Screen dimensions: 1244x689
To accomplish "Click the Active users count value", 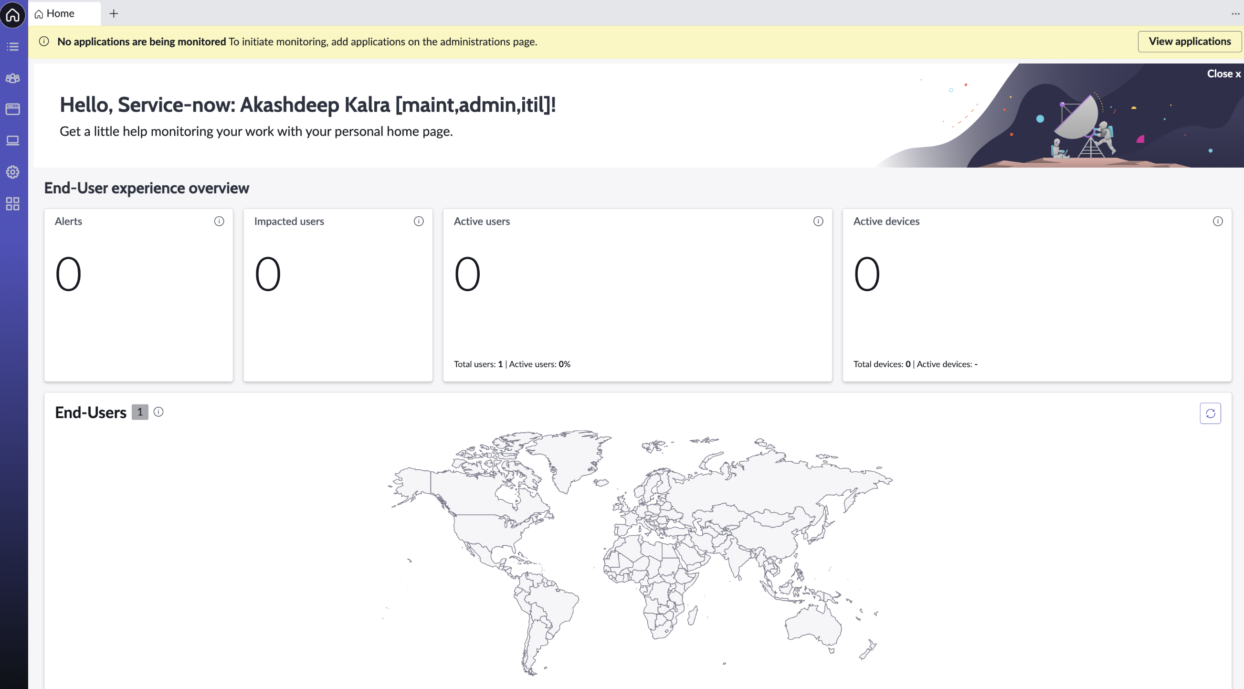I will (467, 274).
